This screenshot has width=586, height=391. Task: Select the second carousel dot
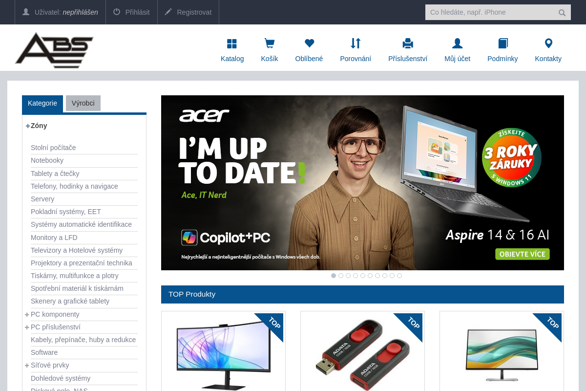(x=341, y=276)
